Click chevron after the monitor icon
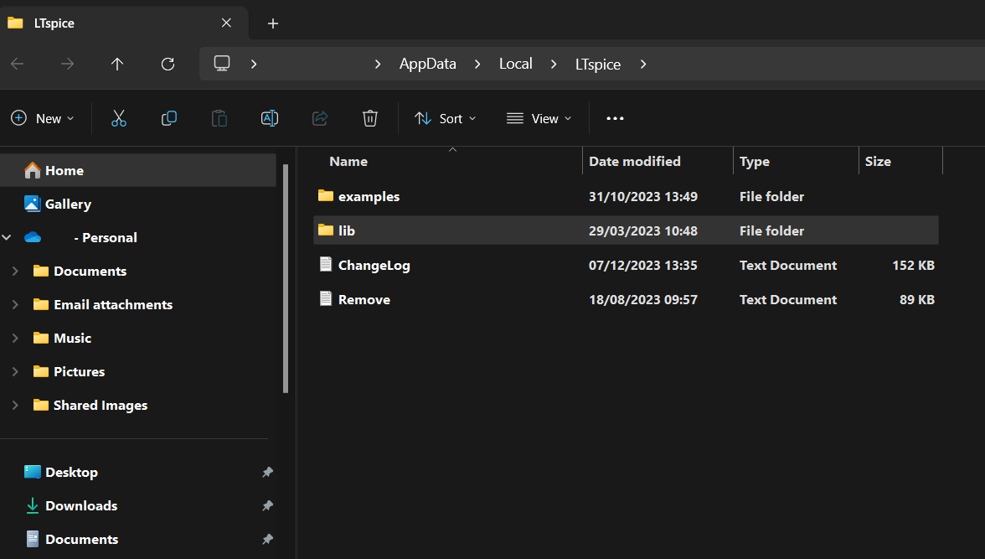The image size is (985, 559). point(254,65)
